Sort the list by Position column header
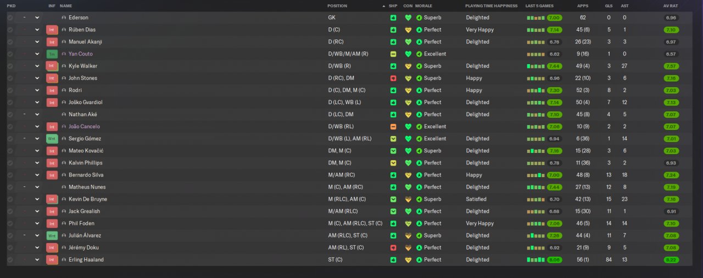 (x=337, y=5)
